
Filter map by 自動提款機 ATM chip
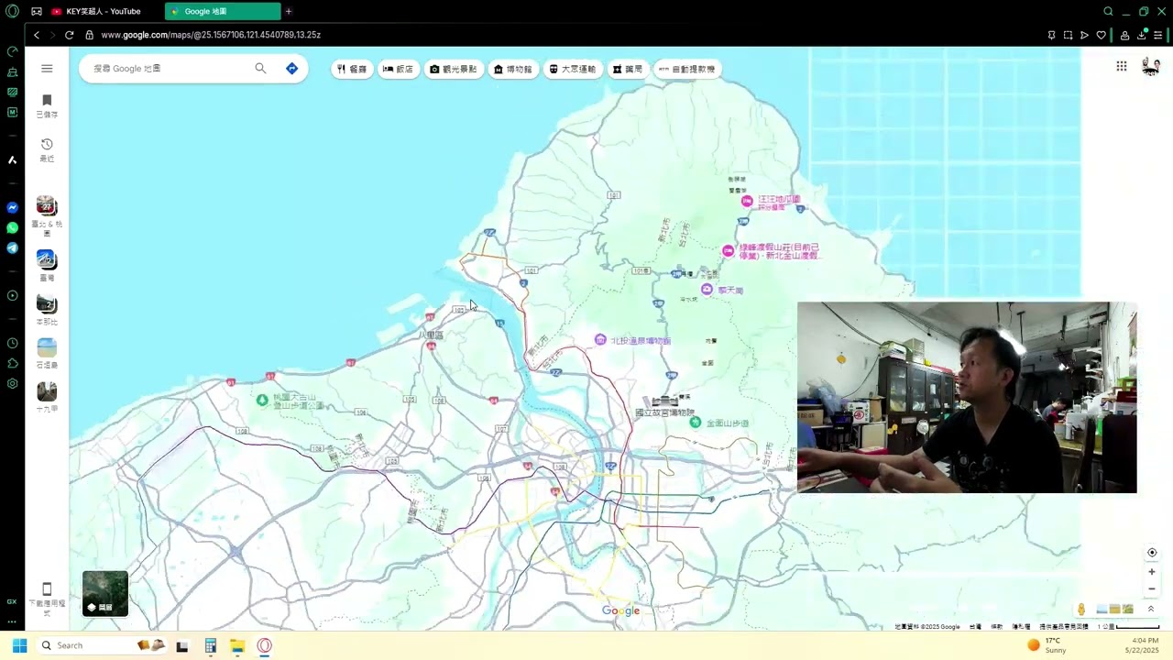coord(687,69)
